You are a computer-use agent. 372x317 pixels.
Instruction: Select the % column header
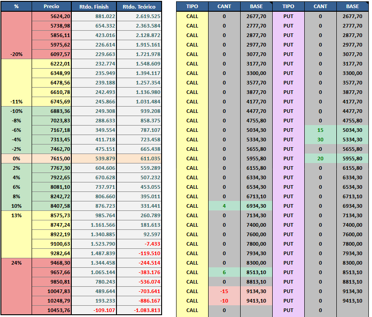(x=16, y=6)
